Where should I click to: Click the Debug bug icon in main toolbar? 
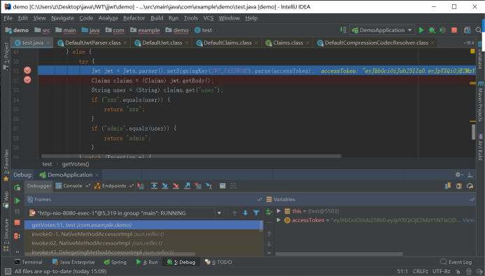[432, 30]
